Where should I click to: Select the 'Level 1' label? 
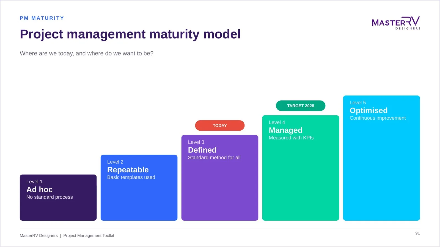tap(34, 182)
